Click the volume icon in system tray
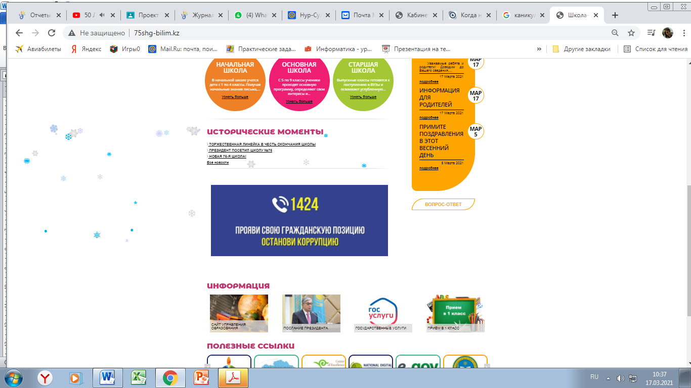691x388 pixels. pyautogui.click(x=621, y=378)
